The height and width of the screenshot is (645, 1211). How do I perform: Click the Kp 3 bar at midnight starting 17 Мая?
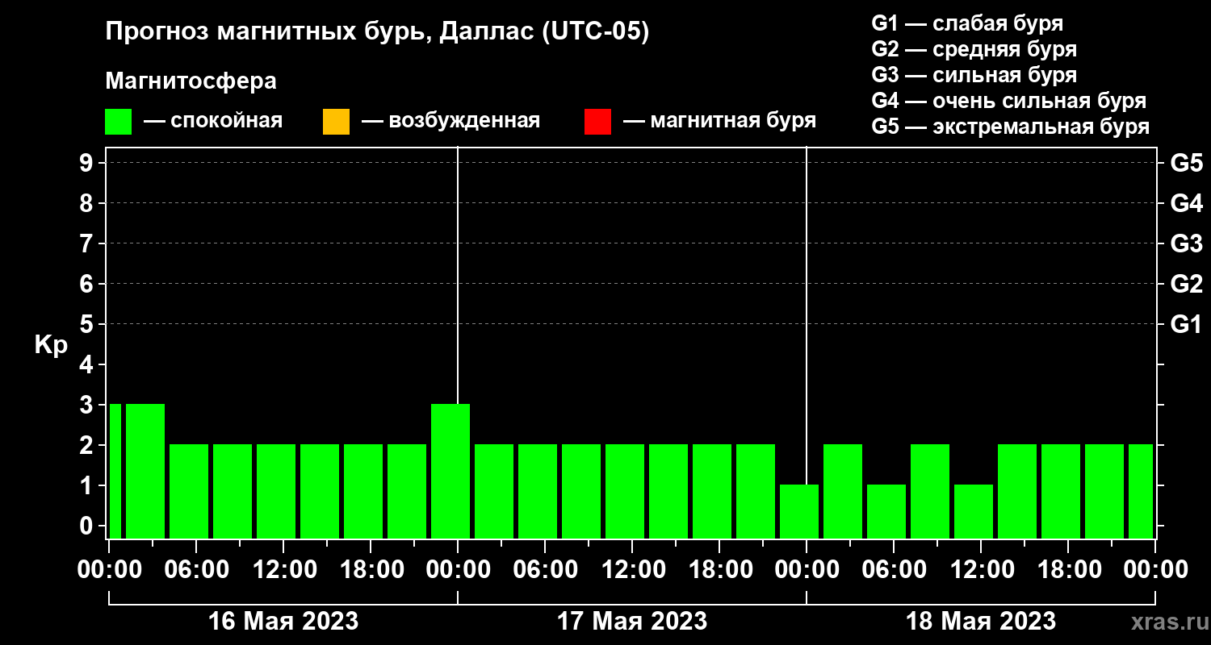(x=450, y=471)
